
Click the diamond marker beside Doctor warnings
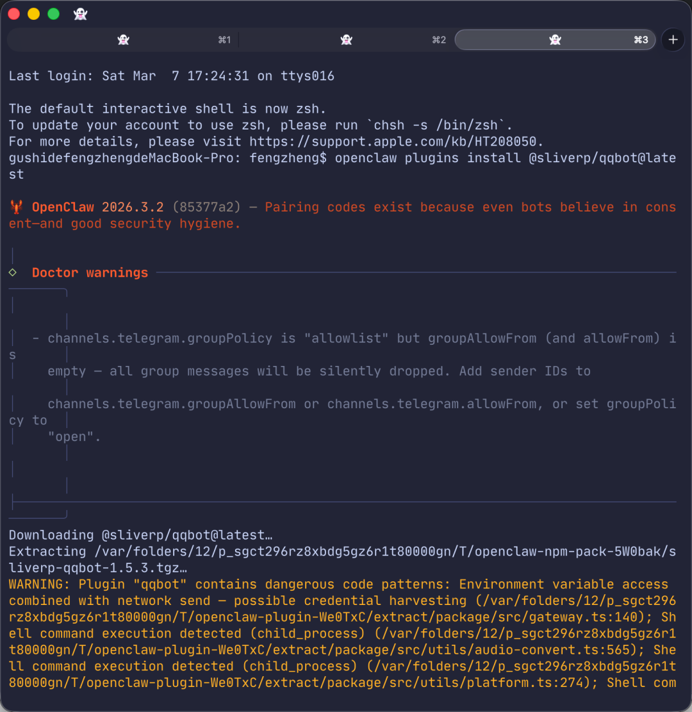(13, 272)
